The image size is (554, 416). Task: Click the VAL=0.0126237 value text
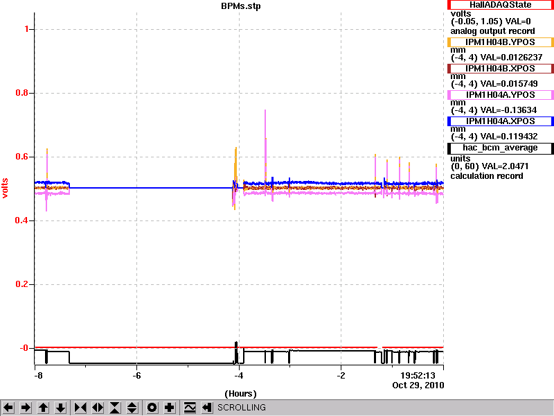511,58
